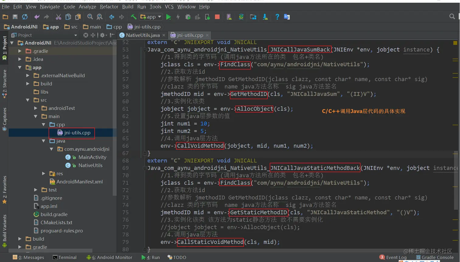Open the Terminal tool window
The height and width of the screenshot is (262, 460).
(x=64, y=257)
